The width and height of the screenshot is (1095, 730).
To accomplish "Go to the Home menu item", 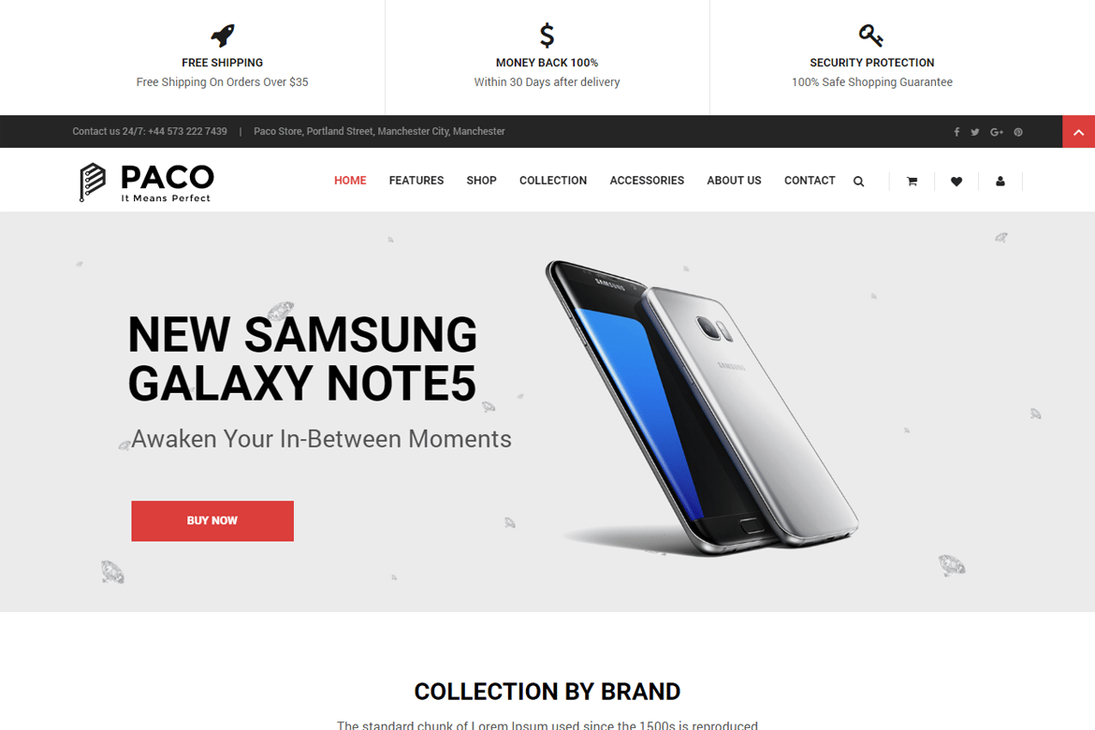I will [350, 181].
